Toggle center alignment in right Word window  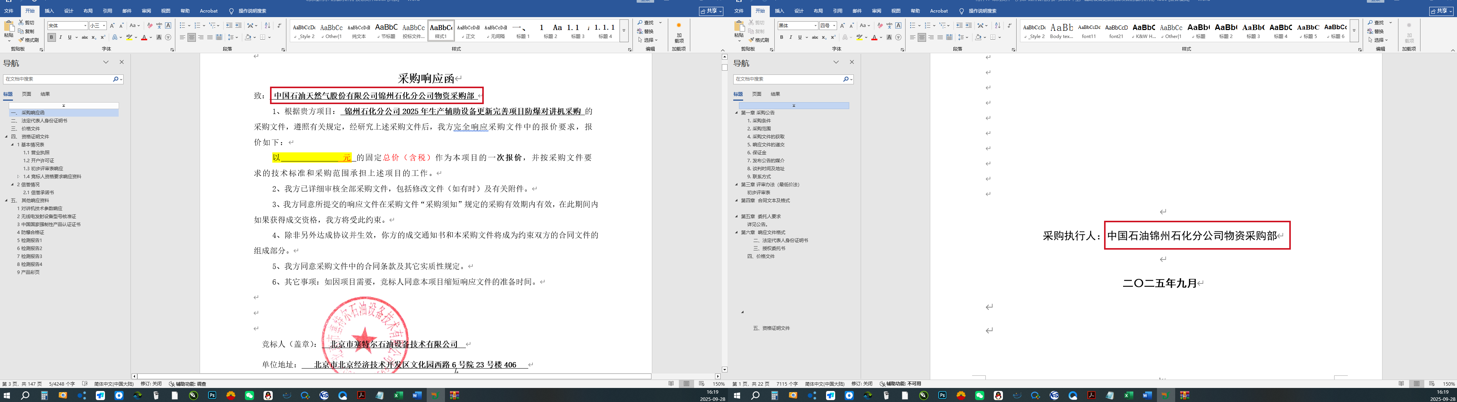tap(922, 37)
